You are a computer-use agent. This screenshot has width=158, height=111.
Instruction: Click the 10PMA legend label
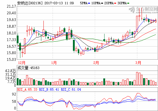(x=96, y=3)
